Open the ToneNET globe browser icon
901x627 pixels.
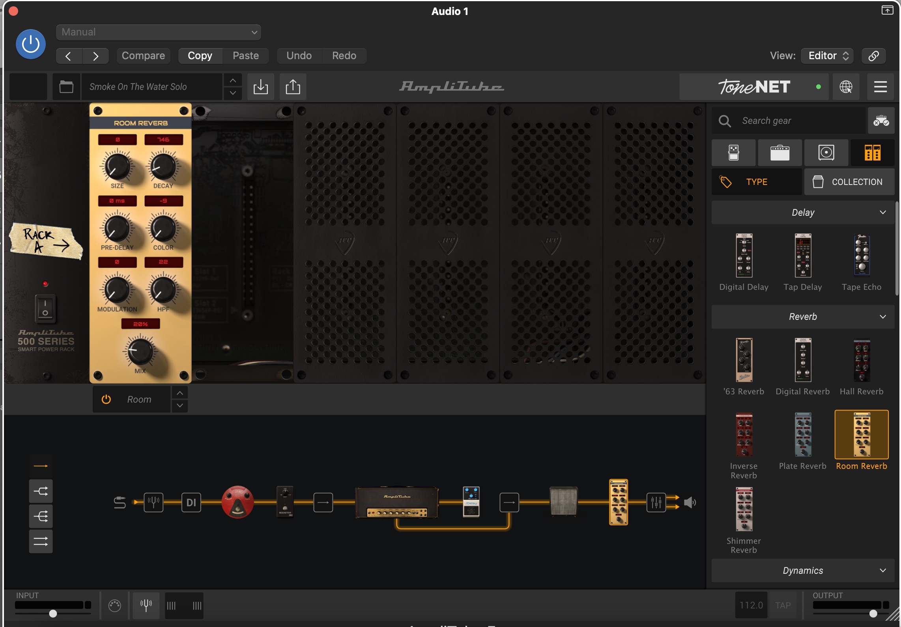pos(846,87)
